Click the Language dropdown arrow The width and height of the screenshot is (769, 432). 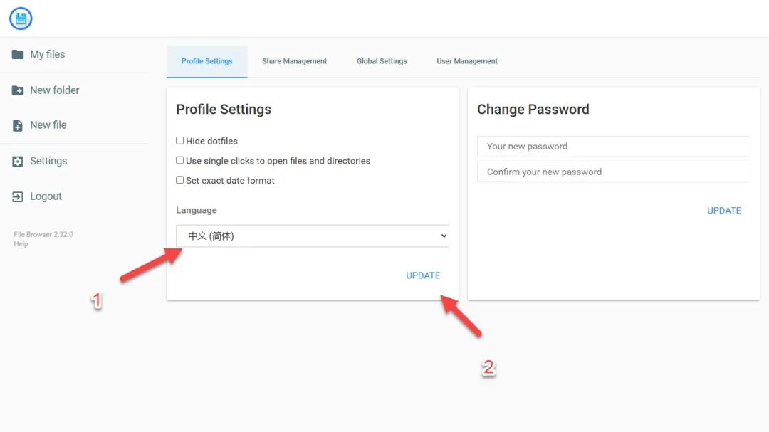click(x=444, y=236)
